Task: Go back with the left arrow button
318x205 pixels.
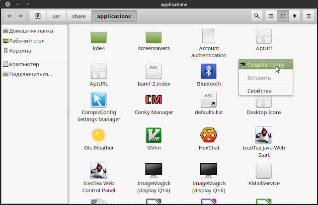Action: (x=9, y=16)
